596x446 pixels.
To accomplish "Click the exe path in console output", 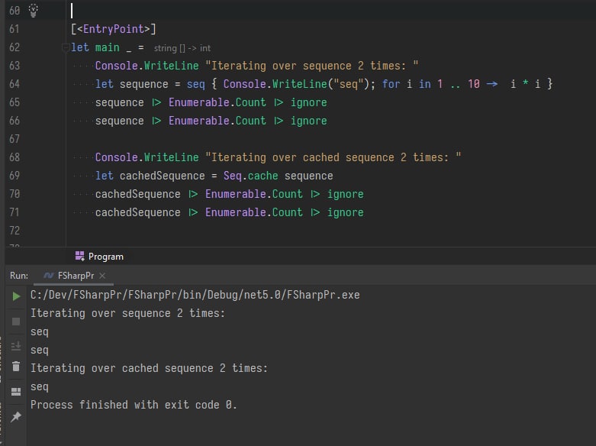I will coord(195,295).
